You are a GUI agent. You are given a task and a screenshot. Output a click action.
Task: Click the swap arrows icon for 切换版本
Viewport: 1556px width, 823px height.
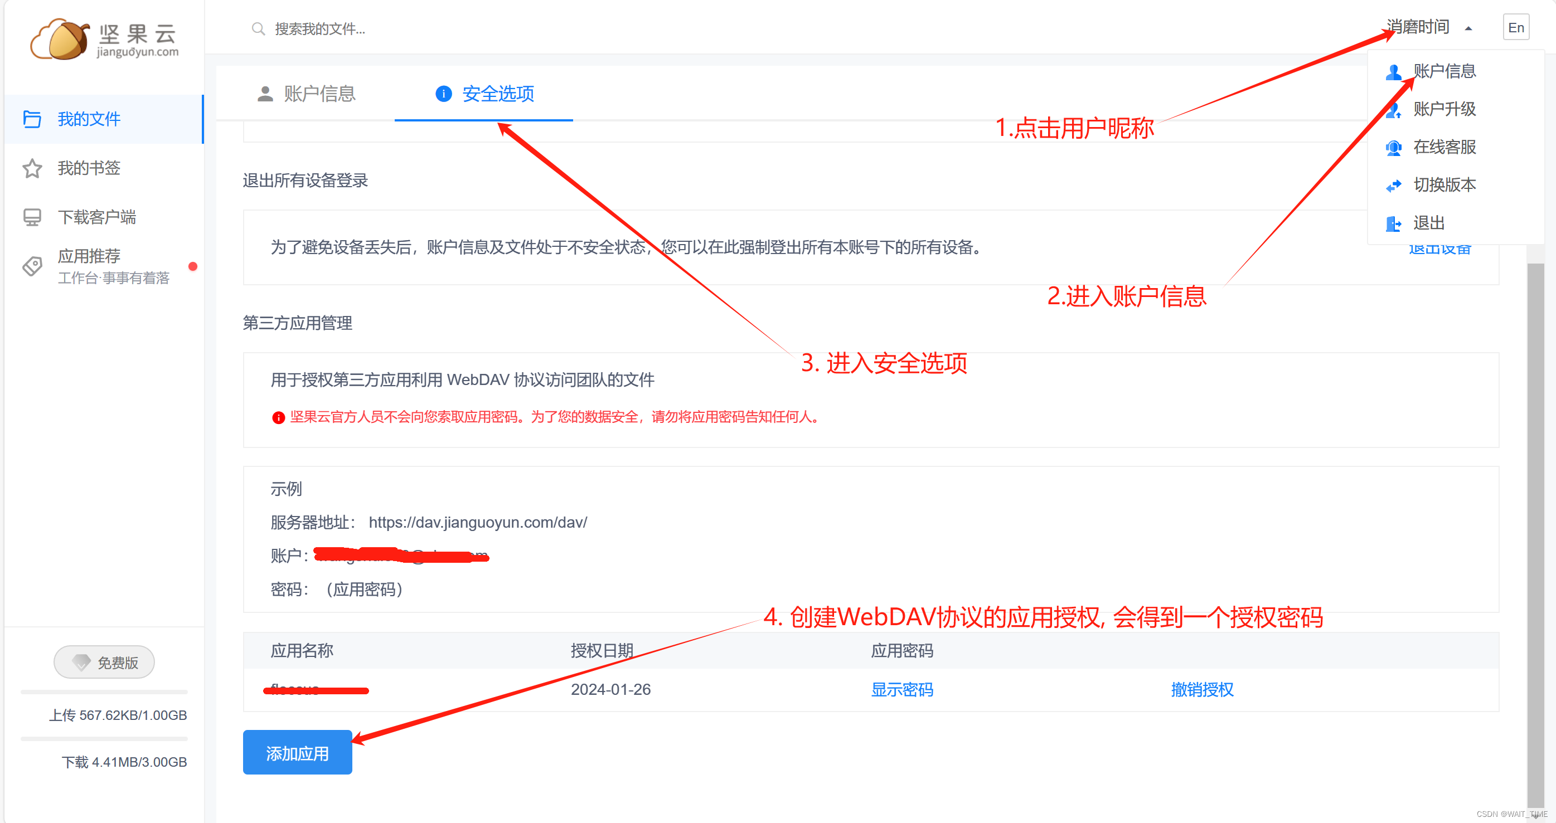[1394, 186]
